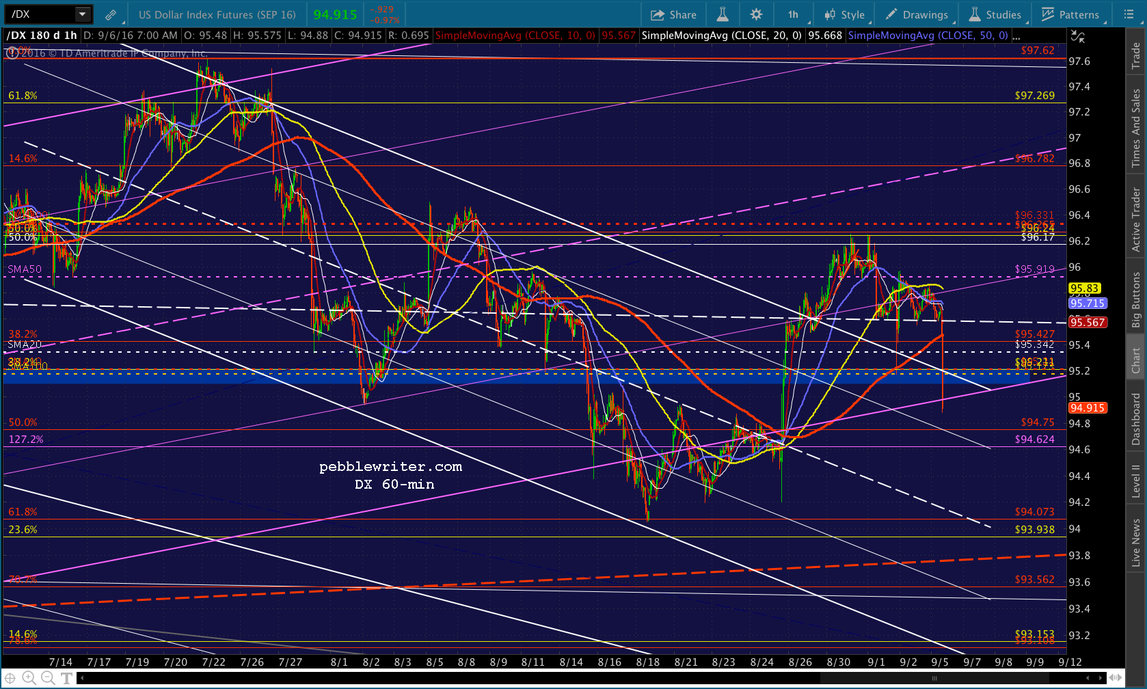
Task: Click the 'O: 95.48' open value
Action: pyautogui.click(x=205, y=36)
